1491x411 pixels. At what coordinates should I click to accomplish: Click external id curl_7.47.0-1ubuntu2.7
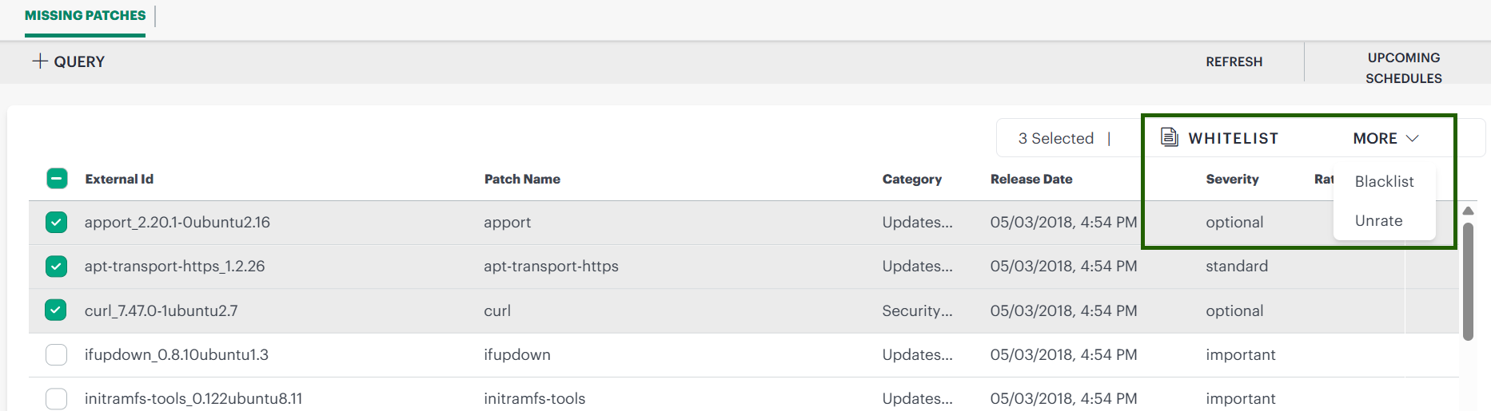(x=161, y=310)
